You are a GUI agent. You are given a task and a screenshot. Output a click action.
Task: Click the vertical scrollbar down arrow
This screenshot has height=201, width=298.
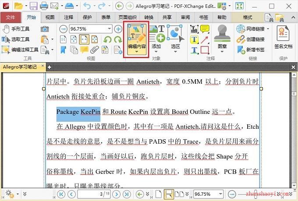coord(294,185)
